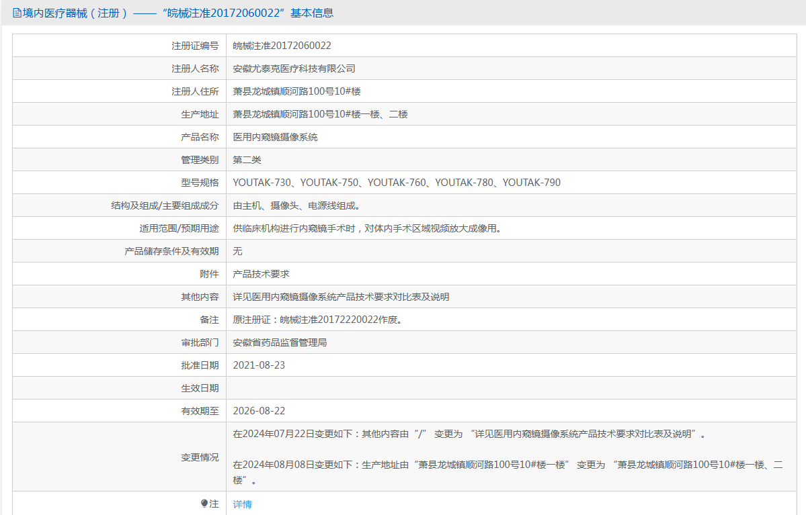This screenshot has width=806, height=515.
Task: Click the 审批部门 label
Action: 200,342
